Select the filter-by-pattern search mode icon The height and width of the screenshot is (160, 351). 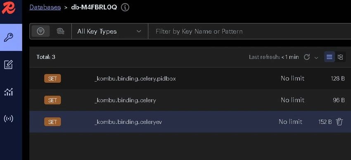point(40,31)
